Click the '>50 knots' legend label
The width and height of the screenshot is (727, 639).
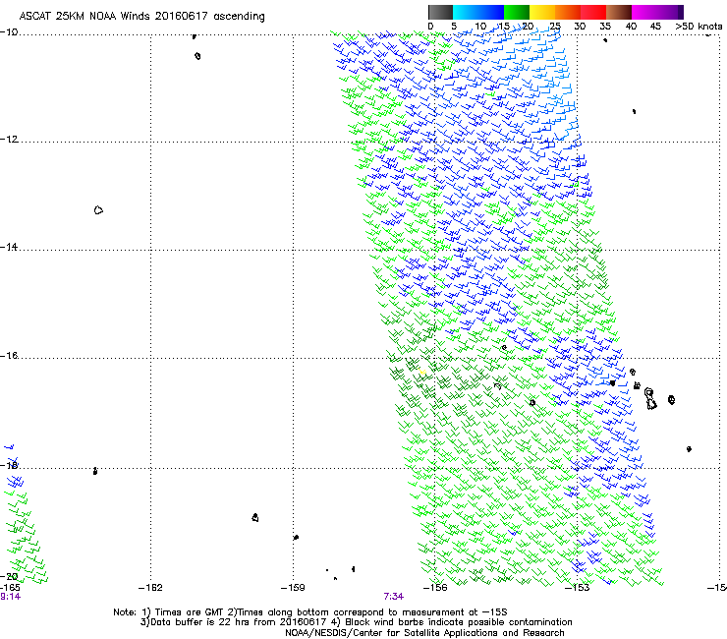click(699, 27)
